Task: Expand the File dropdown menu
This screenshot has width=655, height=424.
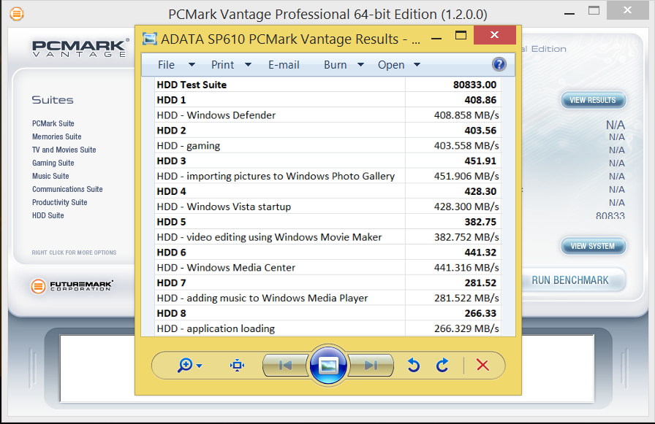Action: tap(176, 65)
